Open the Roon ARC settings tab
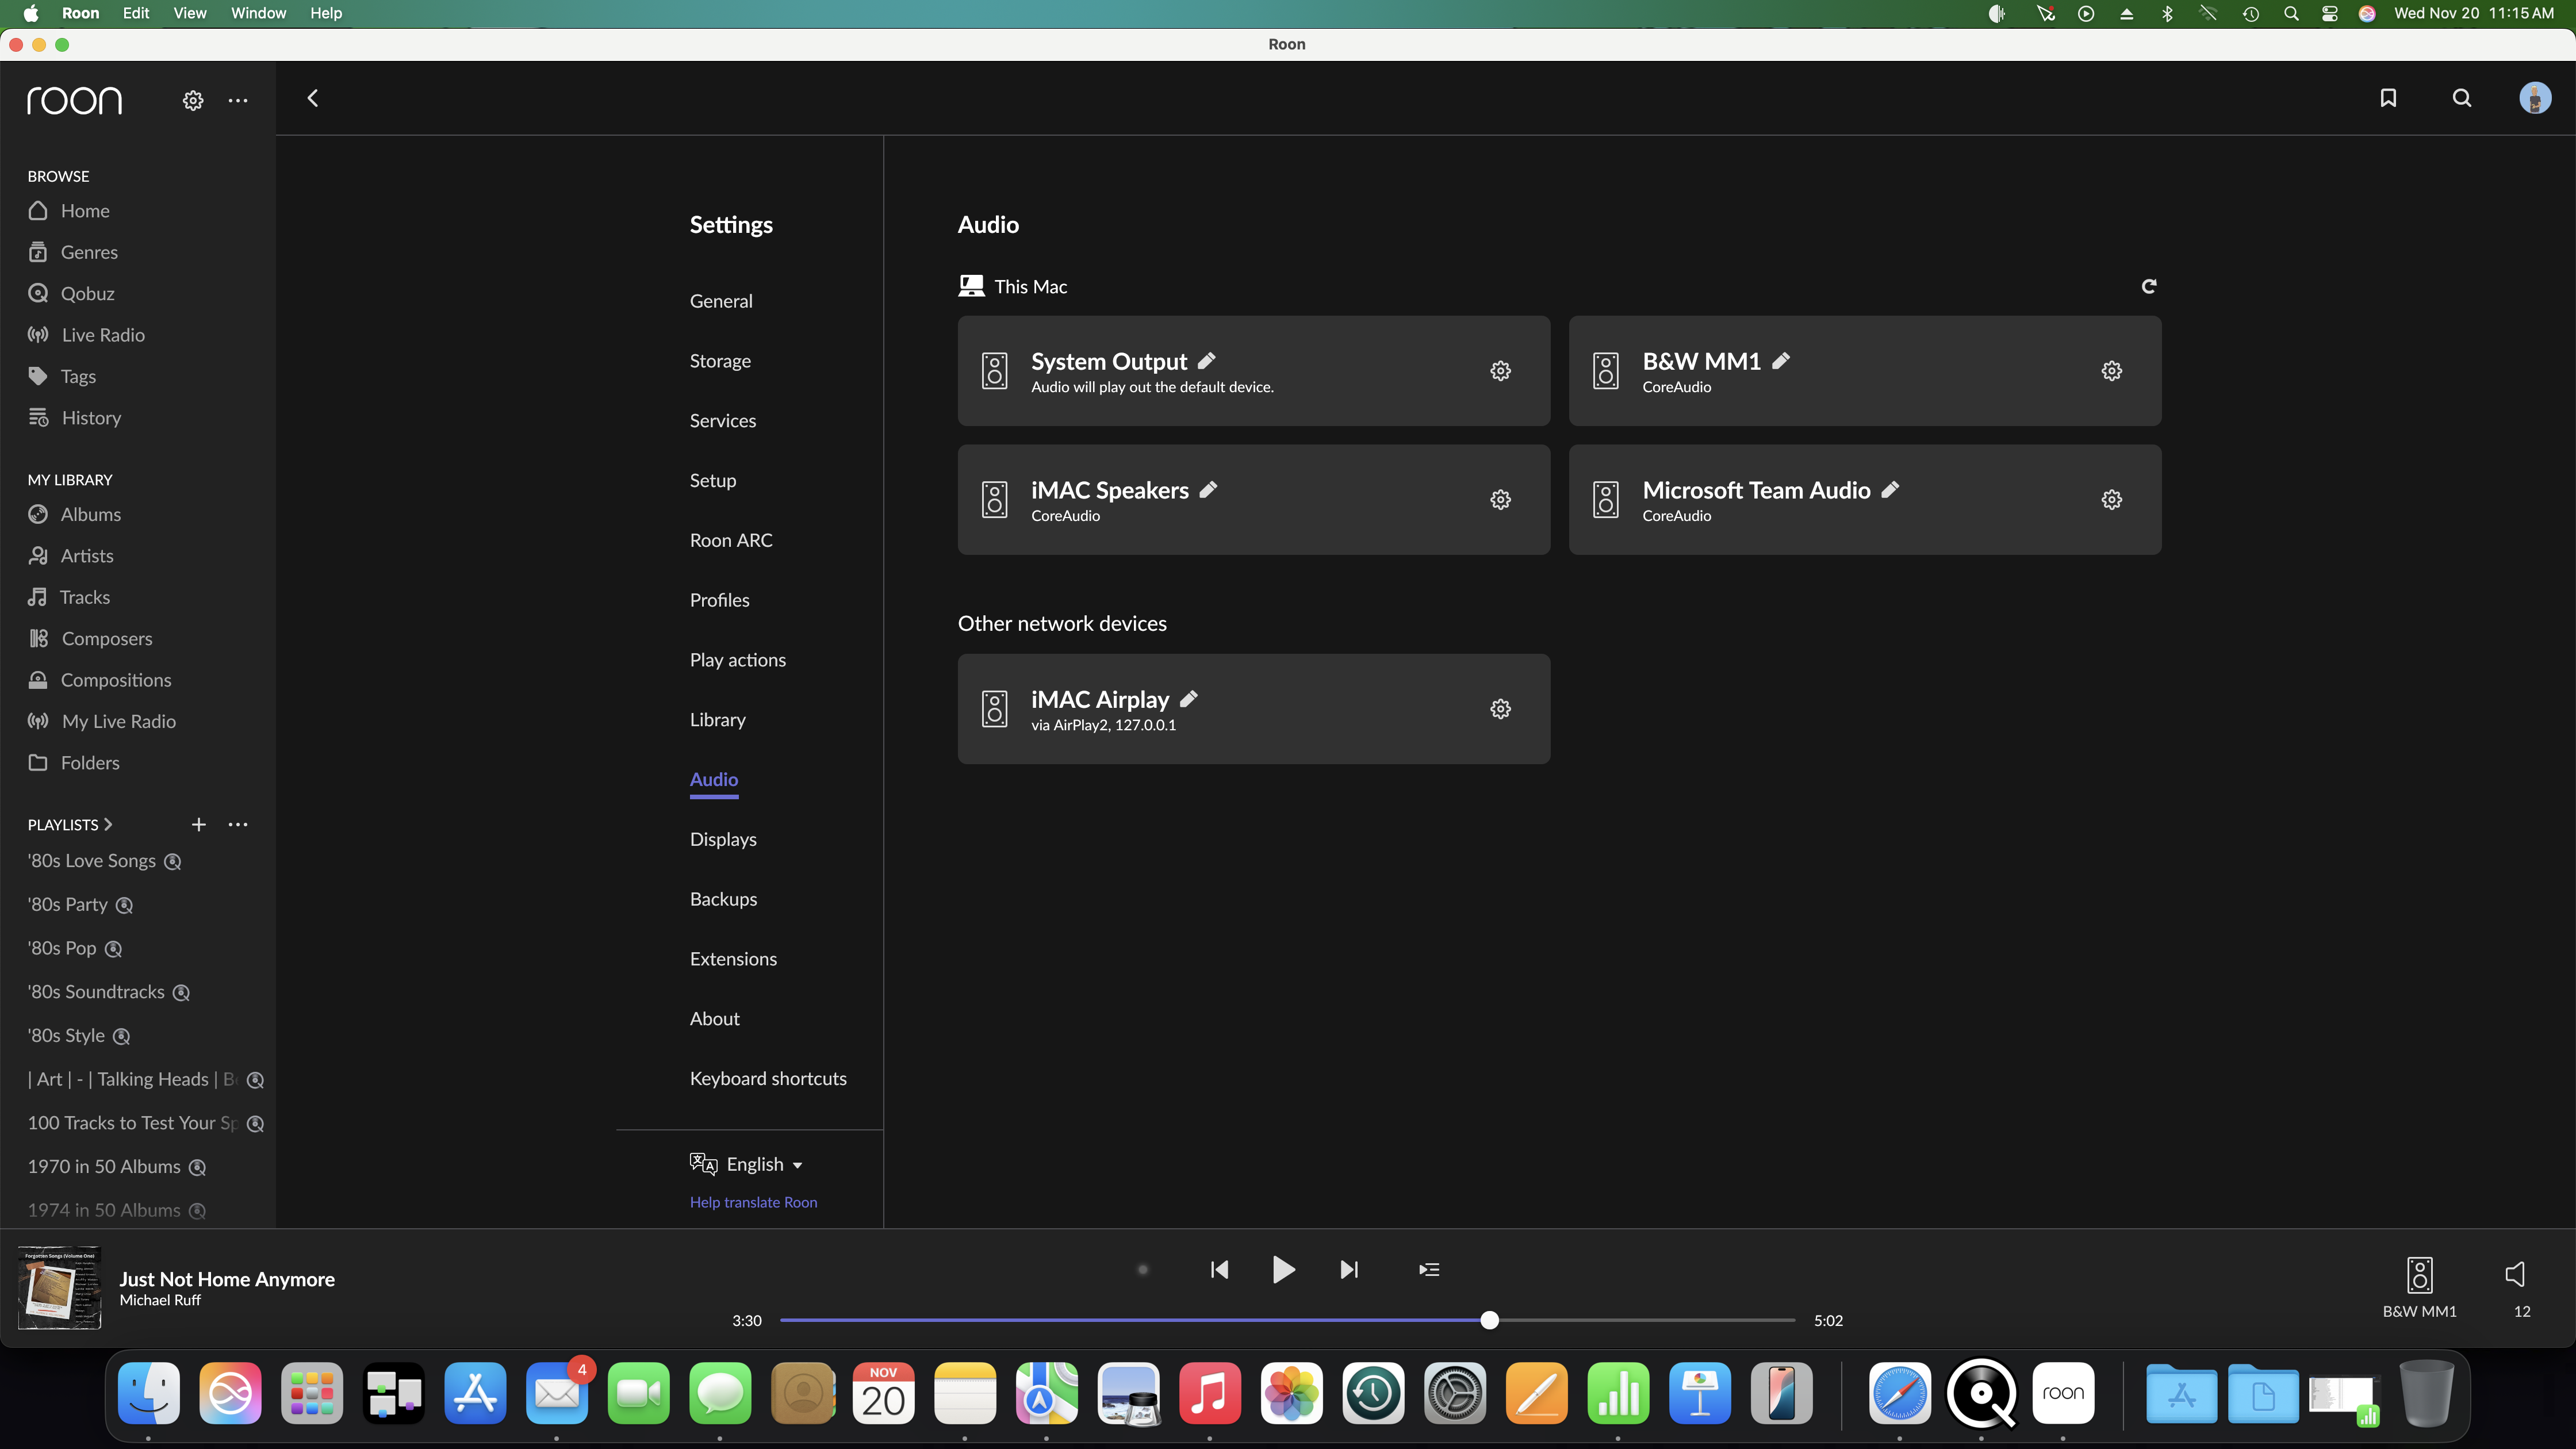2576x1449 pixels. coord(731,540)
